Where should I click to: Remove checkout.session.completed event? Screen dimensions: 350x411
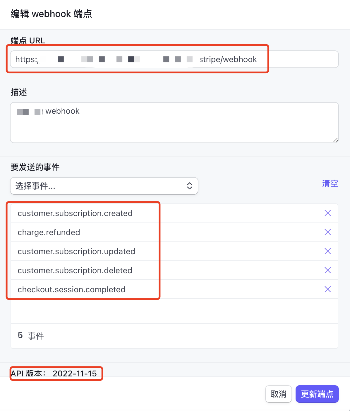point(328,289)
